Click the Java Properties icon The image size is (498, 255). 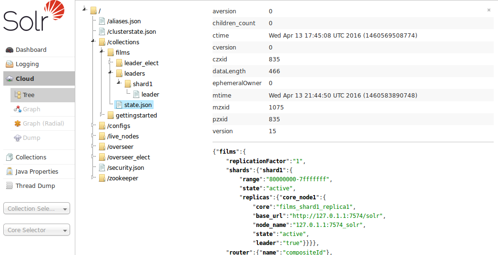coord(9,172)
